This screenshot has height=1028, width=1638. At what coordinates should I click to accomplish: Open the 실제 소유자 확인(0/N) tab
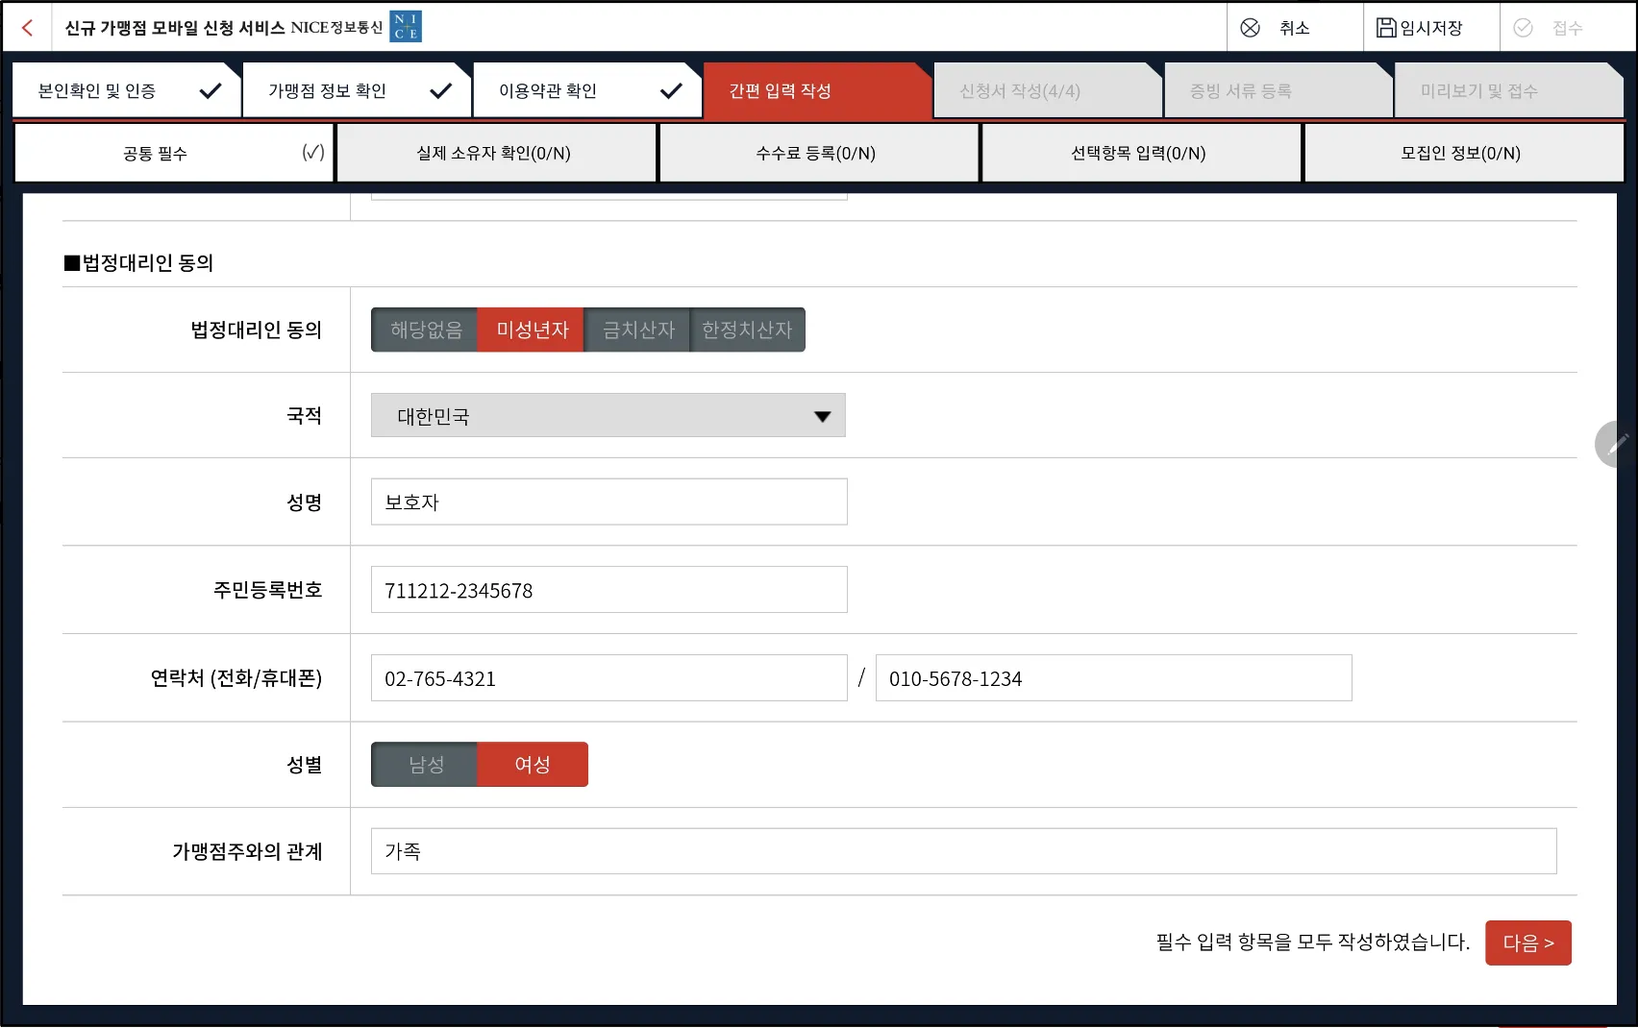pos(496,153)
